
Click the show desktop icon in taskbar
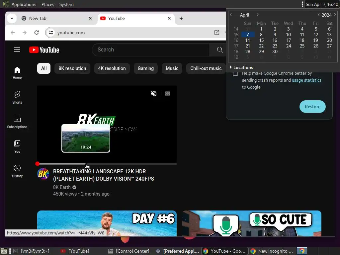click(4, 251)
